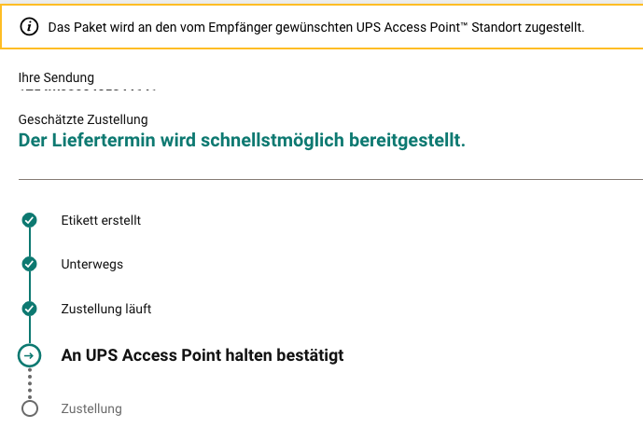This screenshot has height=442, width=643.
Task: Click the progress line between Etikett erstellt and Unterwegs
Action: pos(30,242)
